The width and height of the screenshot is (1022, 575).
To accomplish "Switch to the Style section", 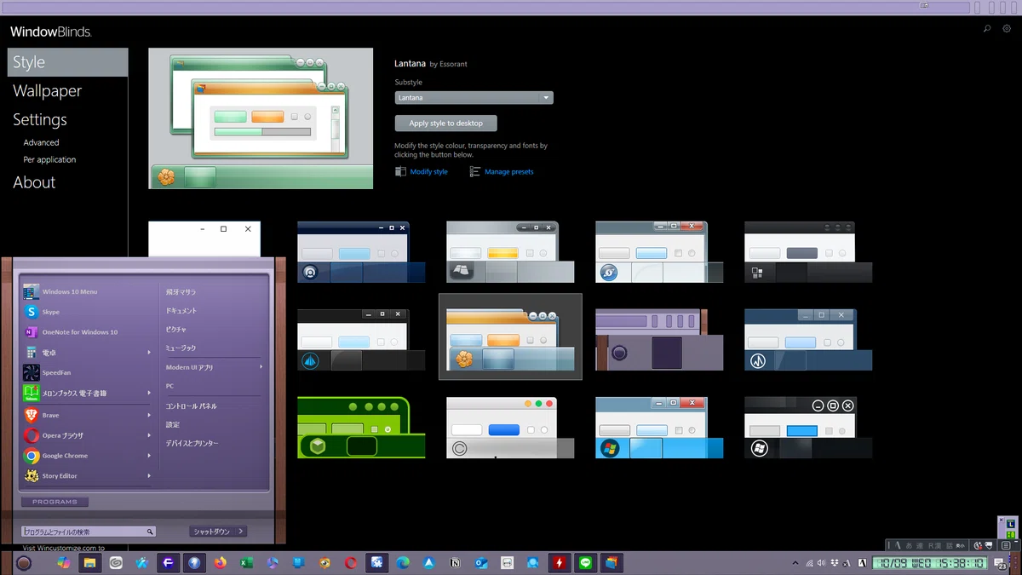I will [x=67, y=62].
